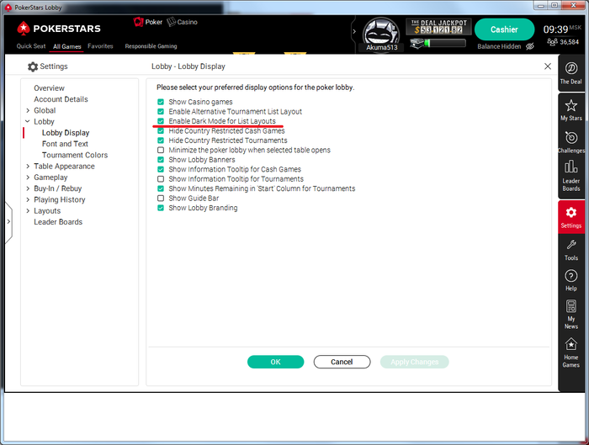Click The Deal Jackpot counter
Viewport: 589px width, 445px height.
[x=438, y=26]
